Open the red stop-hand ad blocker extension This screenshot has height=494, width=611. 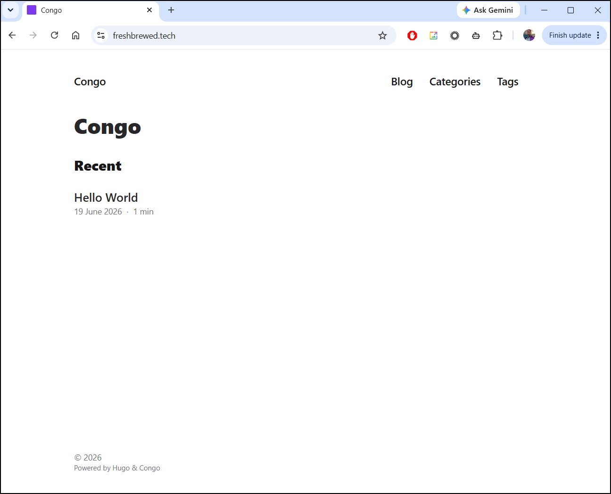412,35
